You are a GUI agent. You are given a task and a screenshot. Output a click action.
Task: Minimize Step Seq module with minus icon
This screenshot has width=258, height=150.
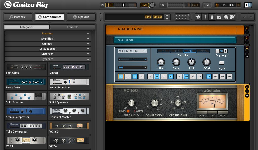pos(247,52)
